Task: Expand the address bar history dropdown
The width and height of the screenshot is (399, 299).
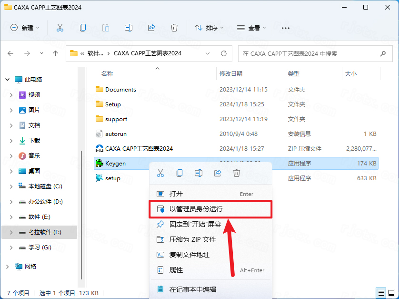Action: 208,53
